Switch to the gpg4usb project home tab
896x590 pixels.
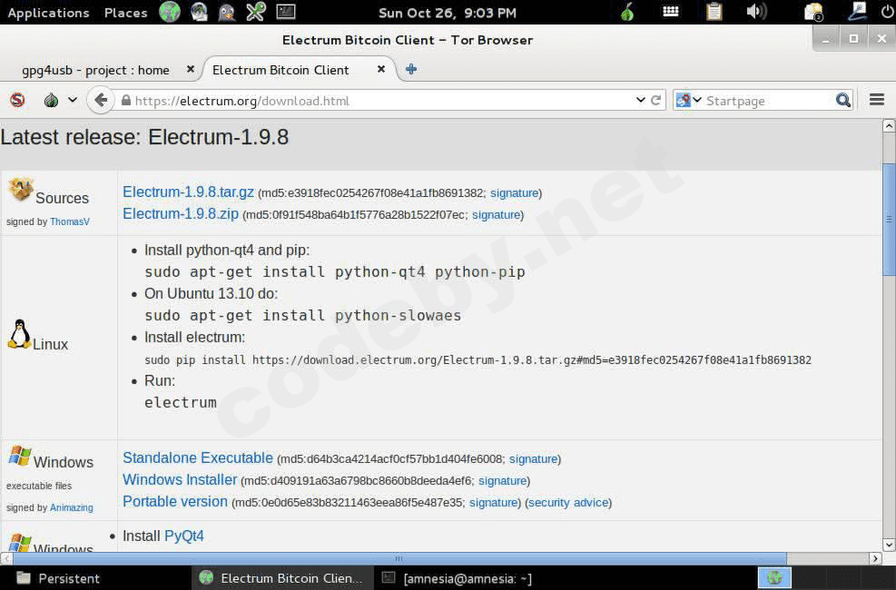tap(95, 70)
